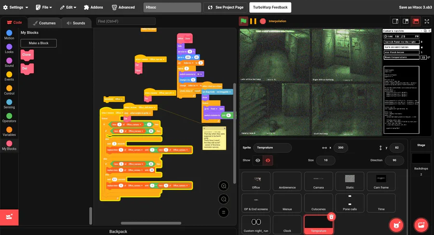This screenshot has width=434, height=235.
Task: Jump to the Motion block category
Action: click(9, 35)
